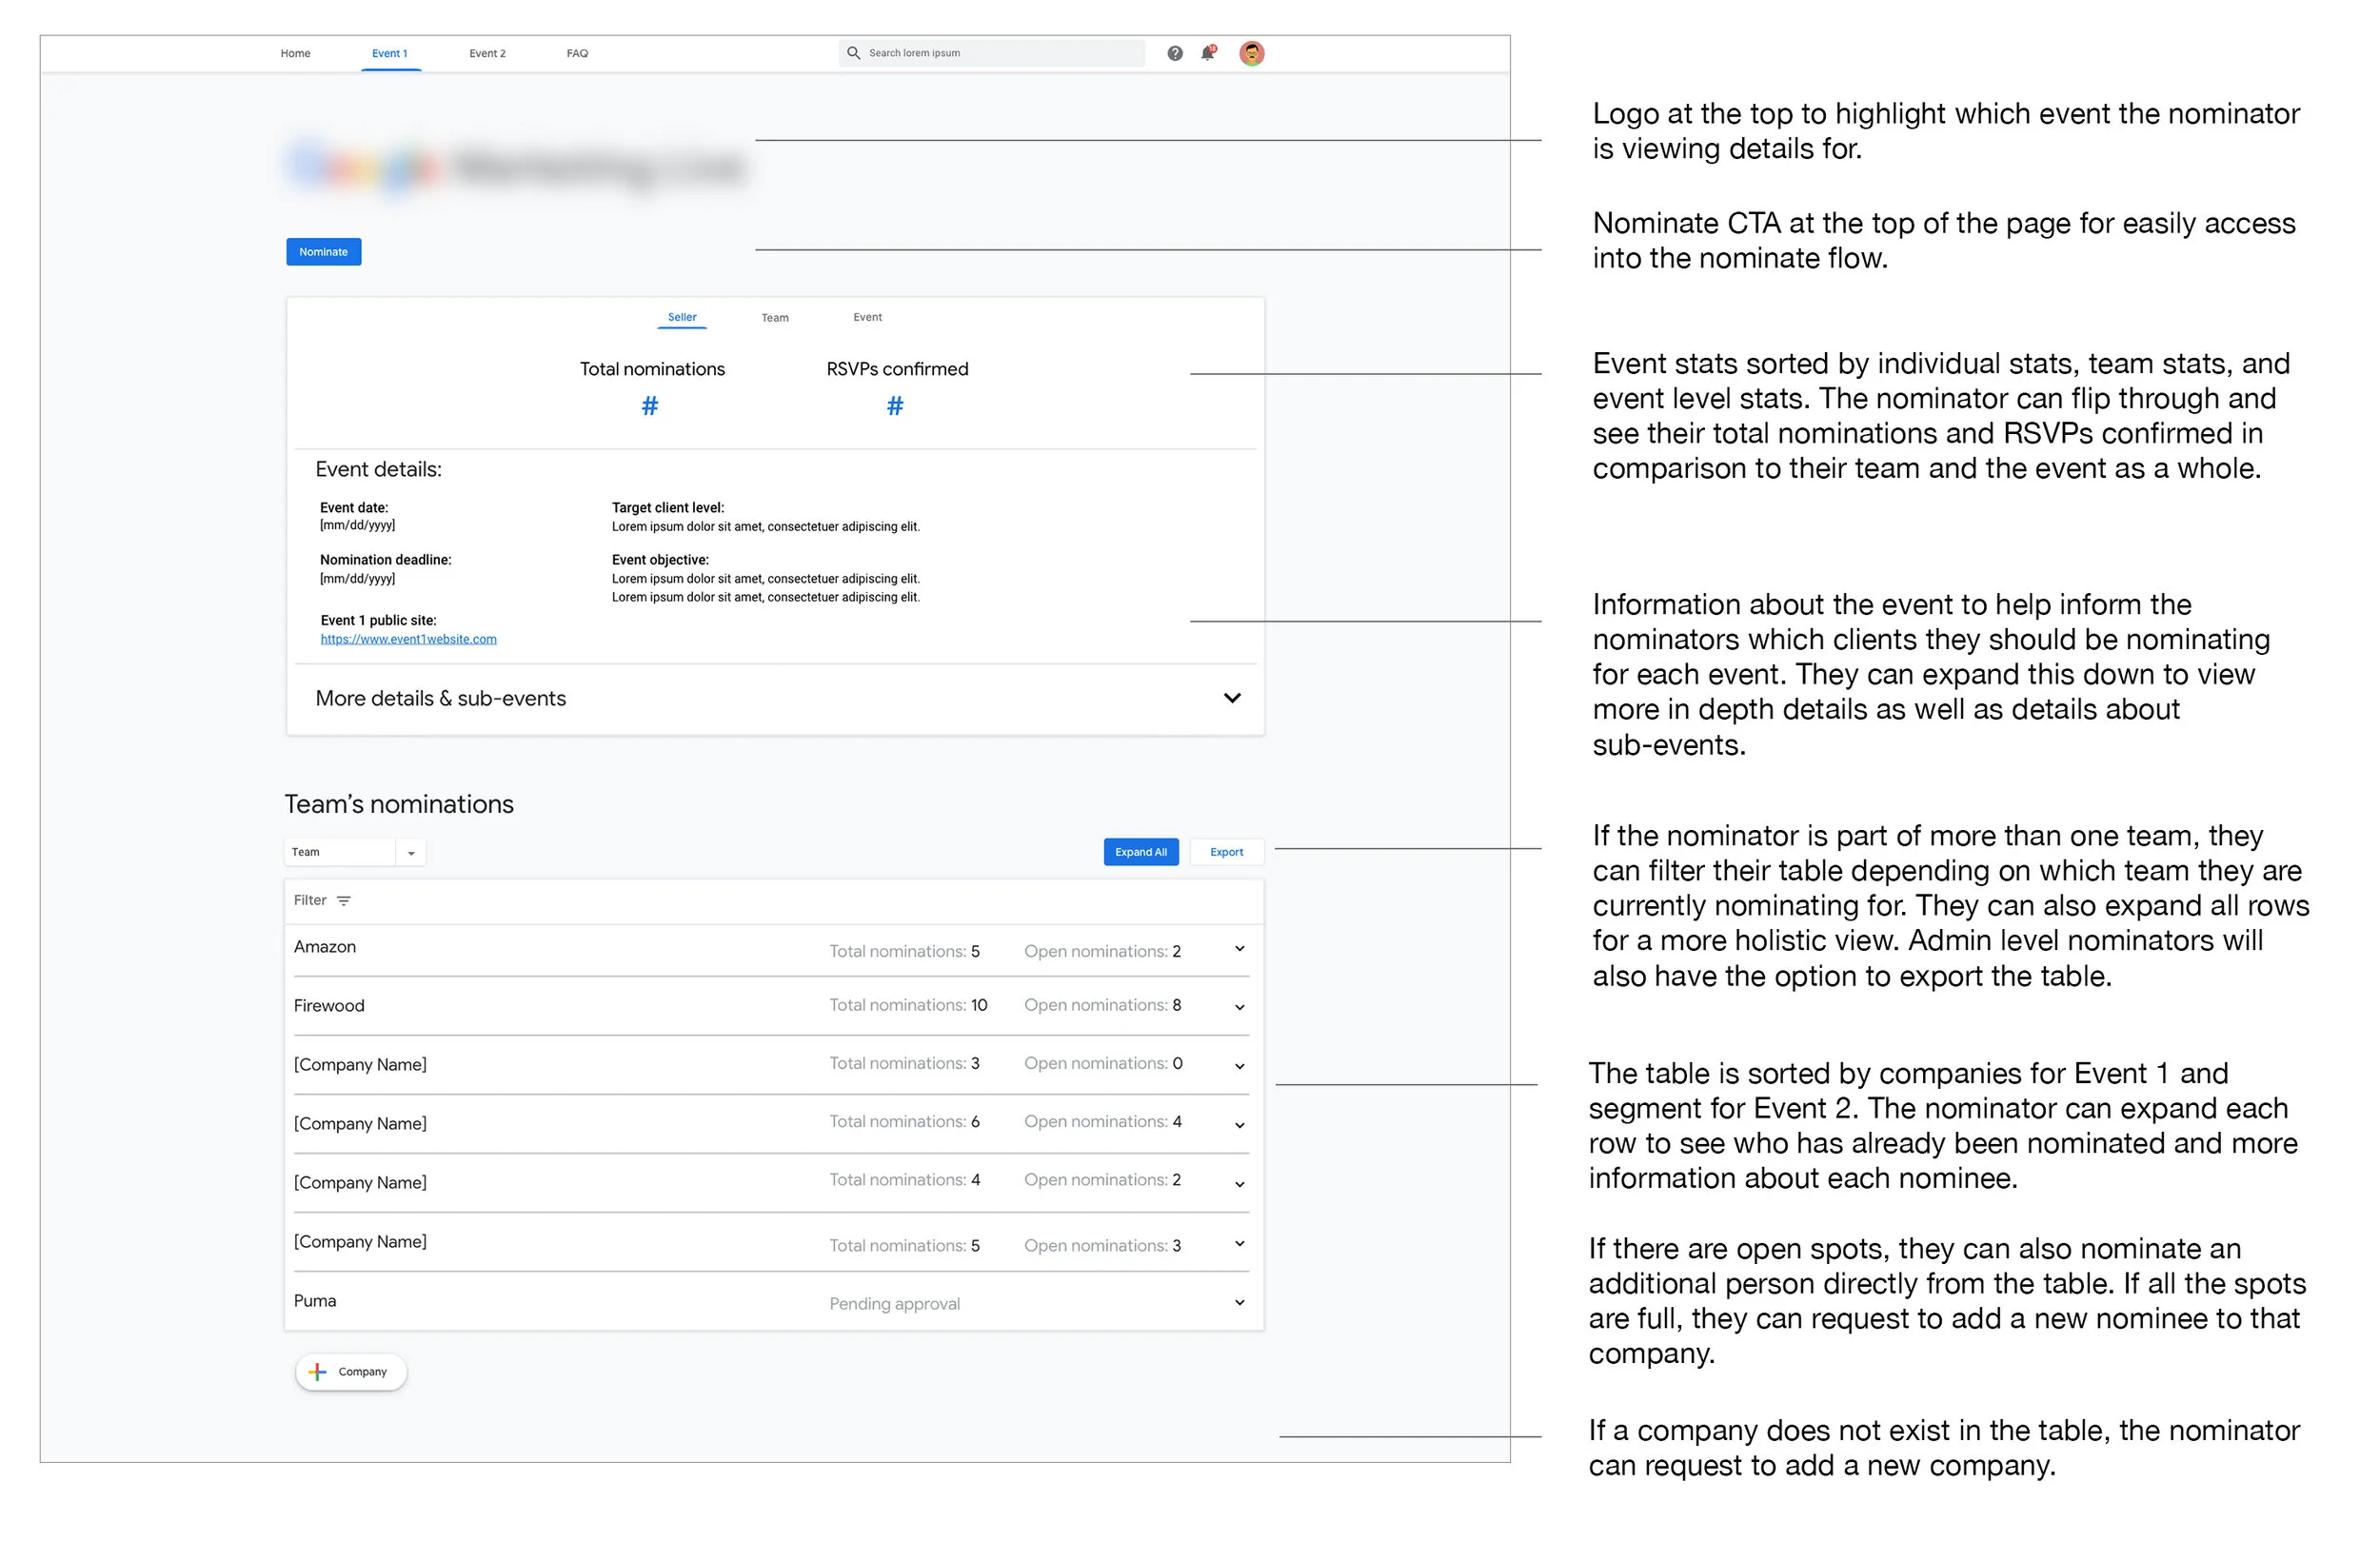This screenshot has height=1561, width=2380.
Task: Open the notifications bell icon
Action: coord(1207,53)
